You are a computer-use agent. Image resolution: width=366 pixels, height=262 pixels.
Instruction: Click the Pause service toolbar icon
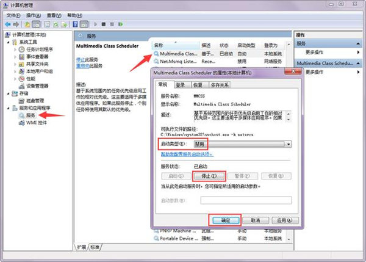pos(112,24)
